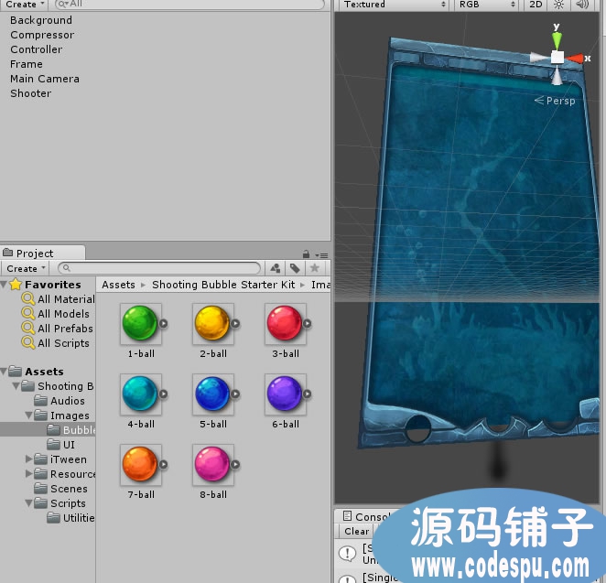Screen dimensions: 606x583
Task: Select the Compressor object in Hierarchy
Action: tap(42, 35)
